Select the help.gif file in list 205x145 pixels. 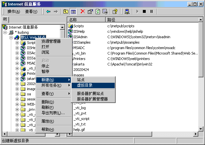click(79, 130)
